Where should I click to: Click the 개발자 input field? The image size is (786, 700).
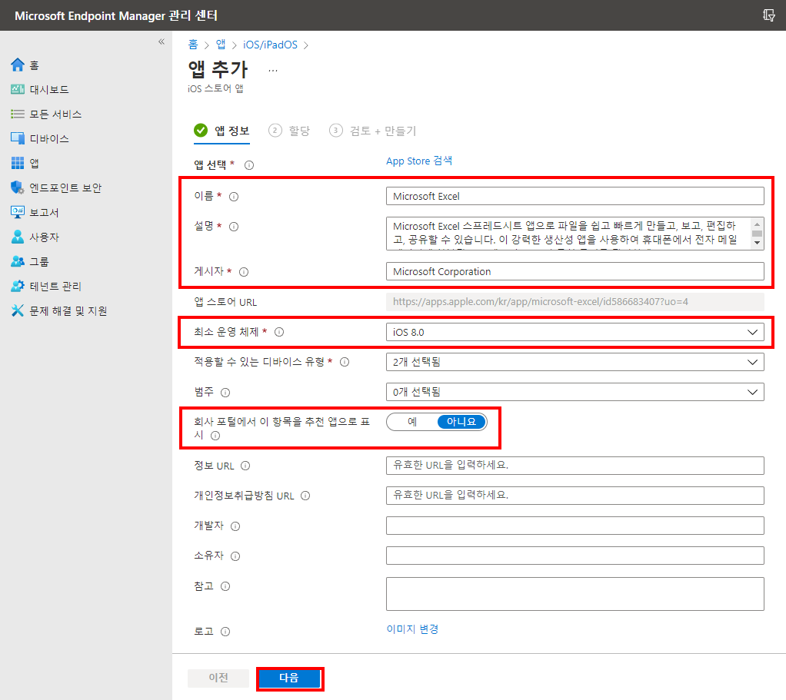pos(575,526)
